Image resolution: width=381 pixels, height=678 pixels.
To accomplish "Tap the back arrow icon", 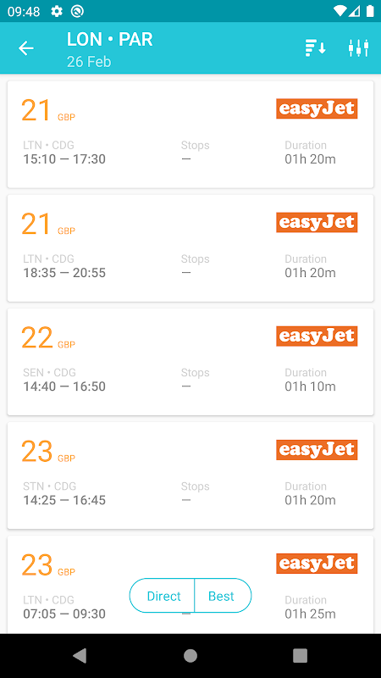I will tap(26, 48).
